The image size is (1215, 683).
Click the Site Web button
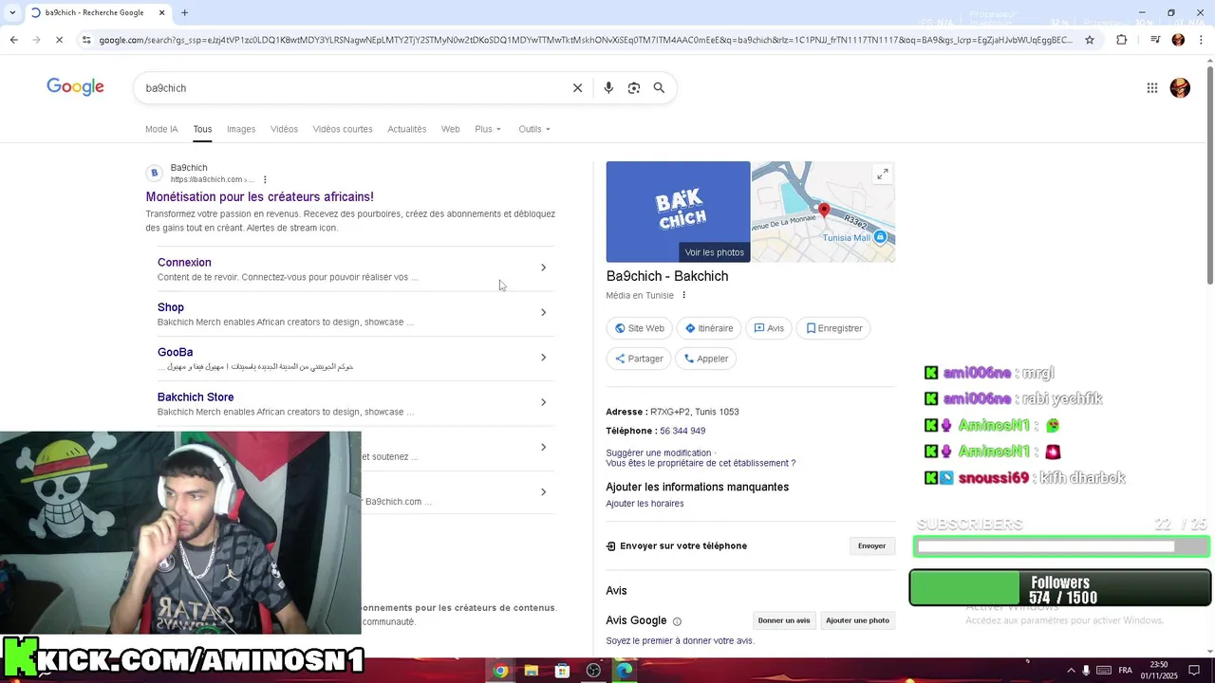click(640, 328)
